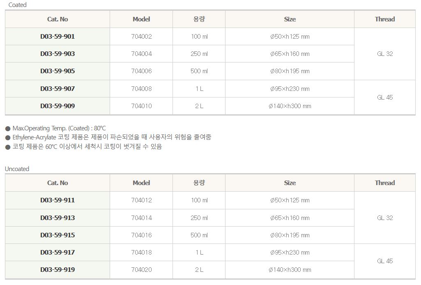Select model number 704010 cell

coord(141,106)
